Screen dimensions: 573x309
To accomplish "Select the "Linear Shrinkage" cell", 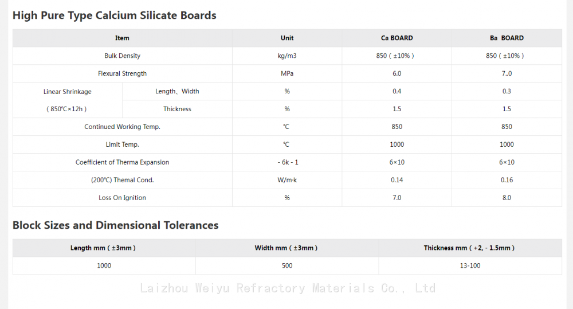I will [x=67, y=92].
